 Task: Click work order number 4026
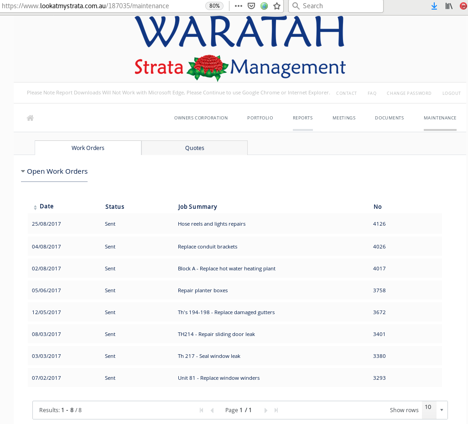click(380, 247)
